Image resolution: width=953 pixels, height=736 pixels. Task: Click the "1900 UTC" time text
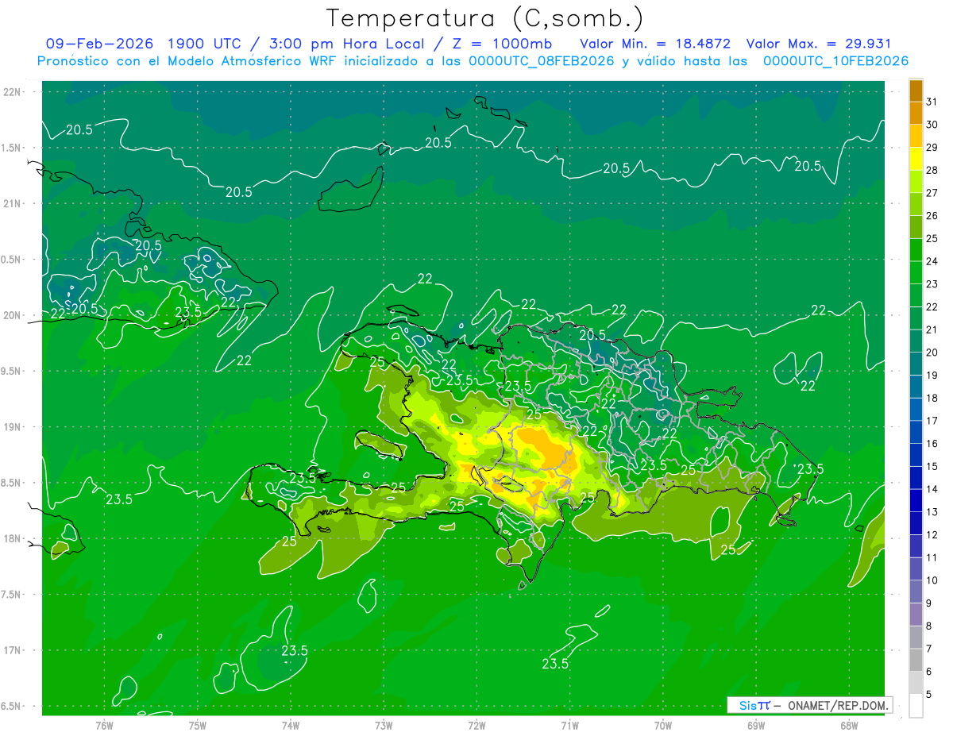tap(204, 44)
